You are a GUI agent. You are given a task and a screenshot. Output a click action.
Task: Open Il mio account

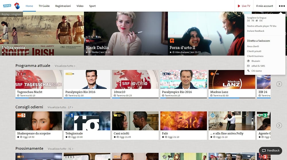point(265,6)
